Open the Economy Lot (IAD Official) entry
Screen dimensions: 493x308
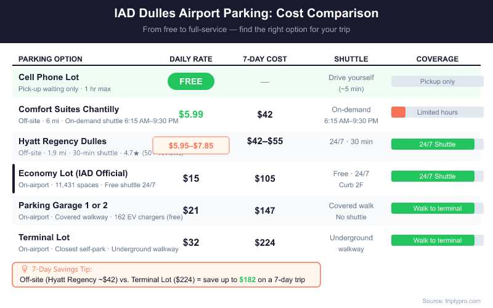tap(73, 173)
